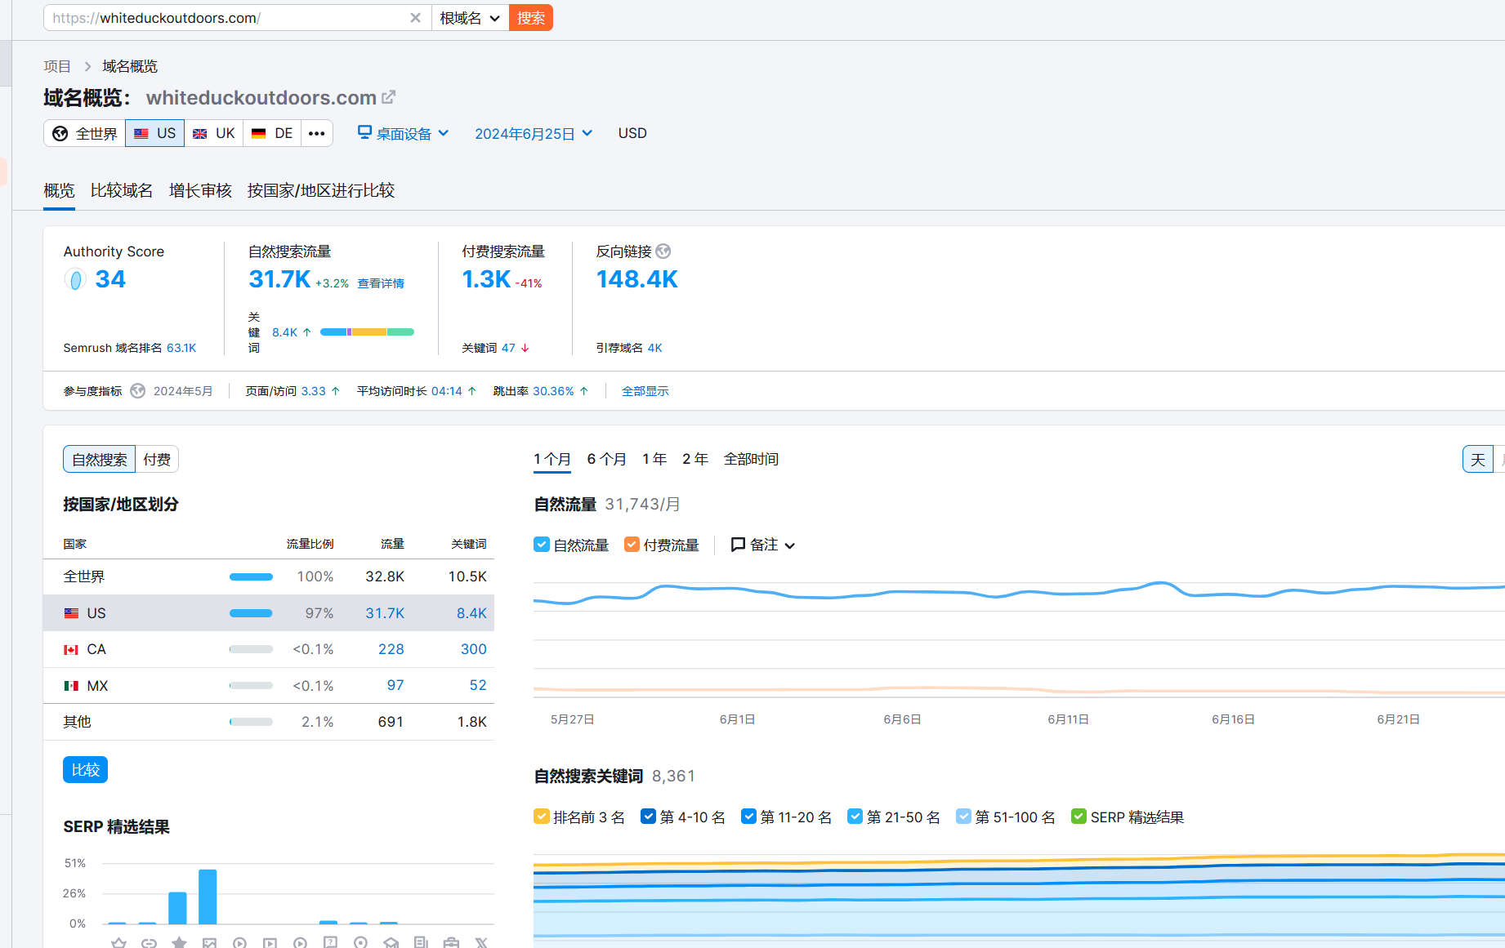This screenshot has height=948, width=1505.
Task: Open the 根域名 dropdown
Action: pos(470,17)
